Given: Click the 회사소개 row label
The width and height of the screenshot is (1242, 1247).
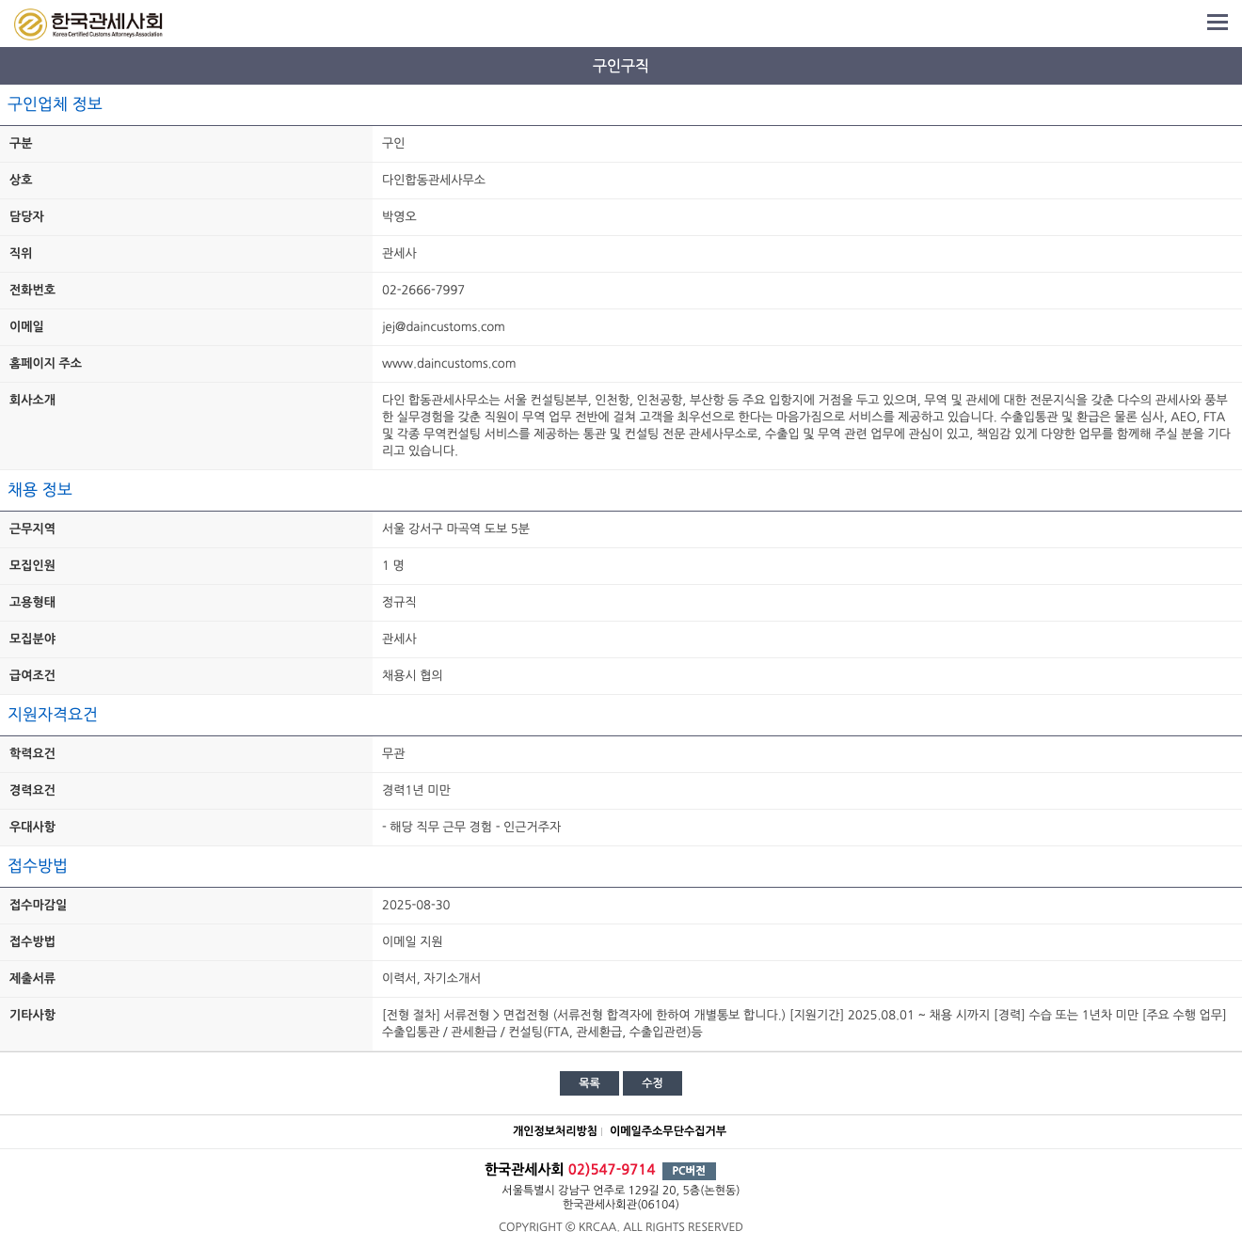Looking at the screenshot, I should tap(32, 400).
